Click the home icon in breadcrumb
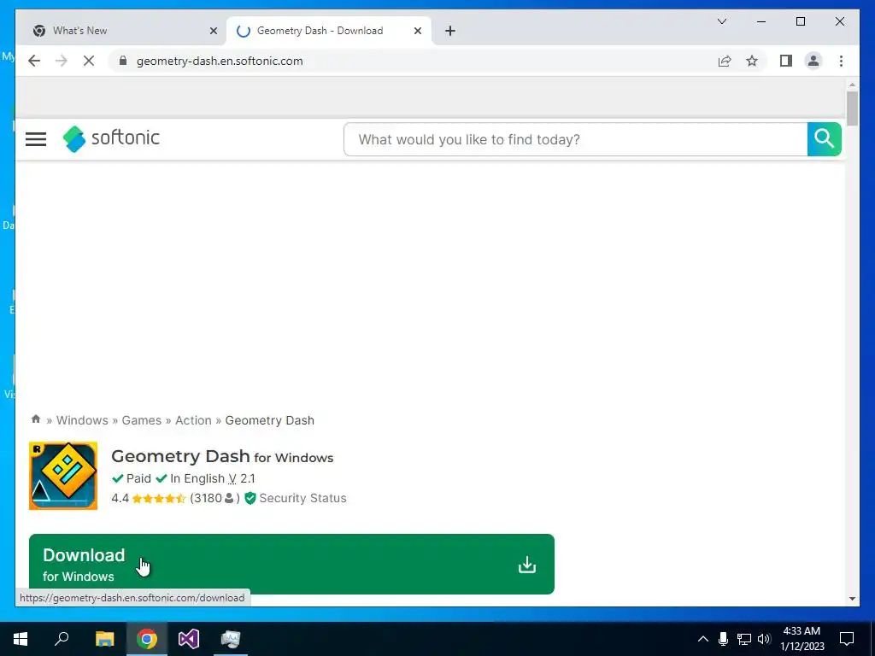The width and height of the screenshot is (875, 656). pos(36,419)
